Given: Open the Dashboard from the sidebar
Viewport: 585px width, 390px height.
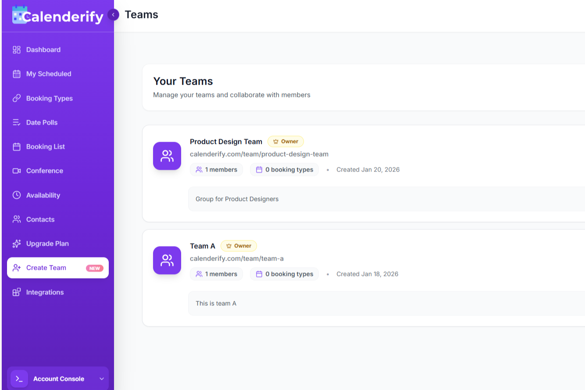Looking at the screenshot, I should pos(16,50).
